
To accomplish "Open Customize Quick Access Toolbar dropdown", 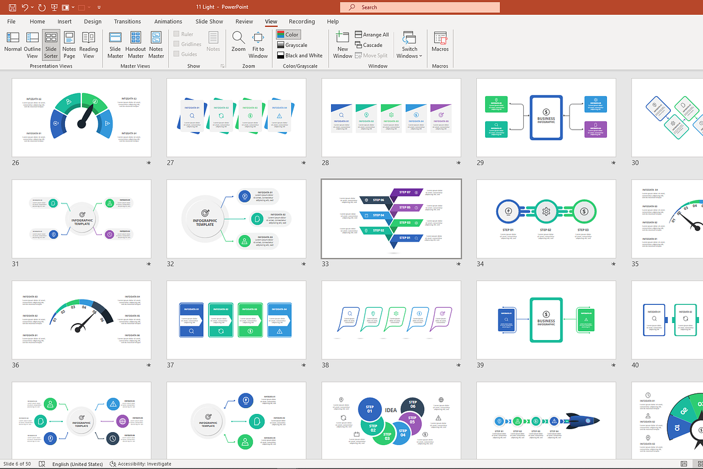I will click(98, 8).
